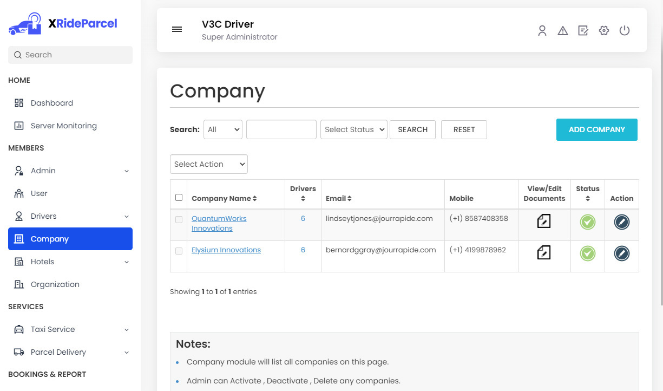The height and width of the screenshot is (391, 663).
Task: Open the user profile icon in header
Action: point(542,31)
